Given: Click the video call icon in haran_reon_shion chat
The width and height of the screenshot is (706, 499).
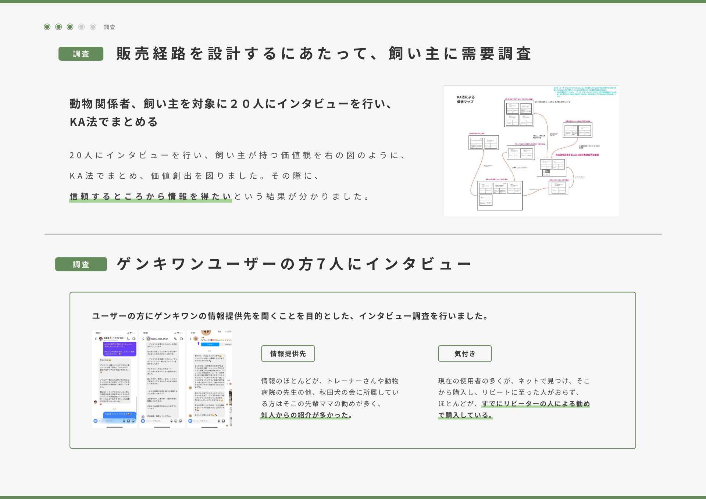Looking at the screenshot, I should pos(181,339).
